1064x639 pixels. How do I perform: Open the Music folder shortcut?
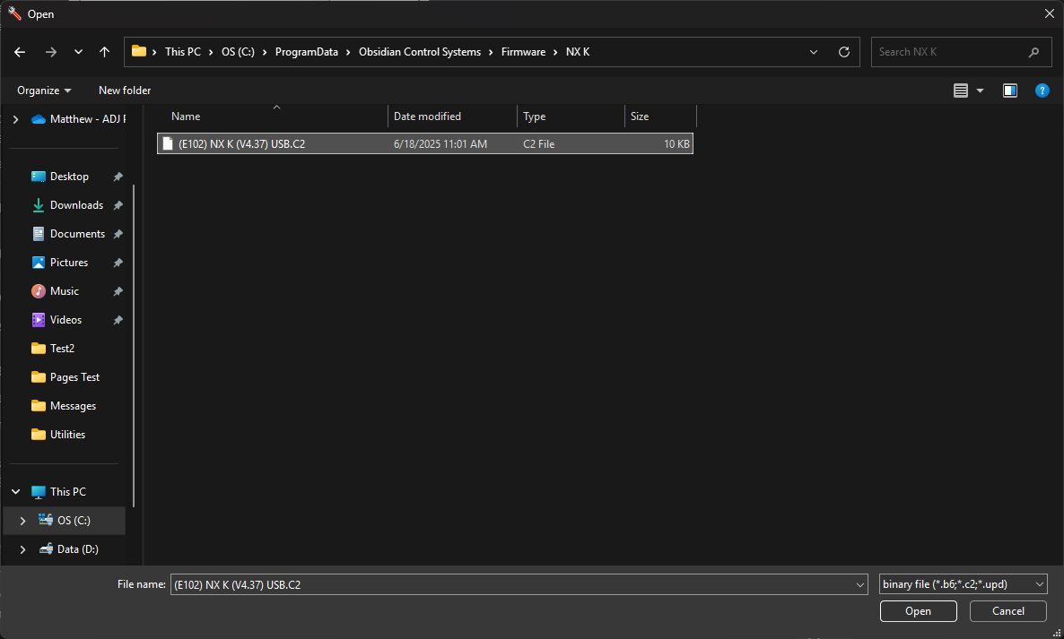pyautogui.click(x=64, y=291)
